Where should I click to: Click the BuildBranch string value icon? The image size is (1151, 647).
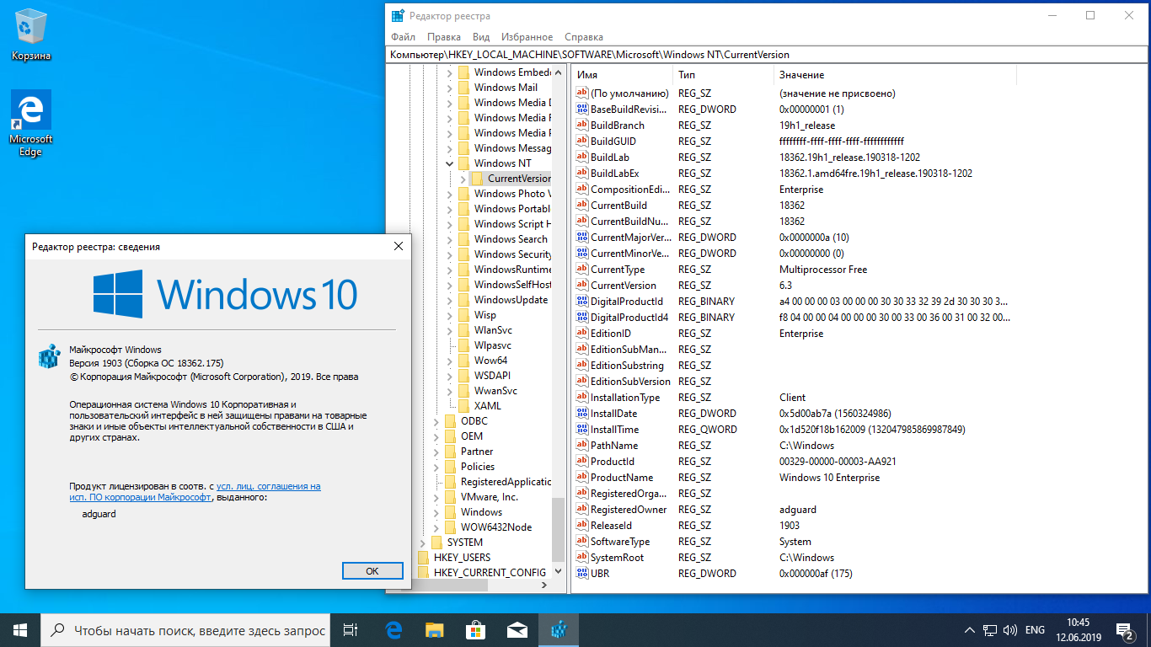581,125
